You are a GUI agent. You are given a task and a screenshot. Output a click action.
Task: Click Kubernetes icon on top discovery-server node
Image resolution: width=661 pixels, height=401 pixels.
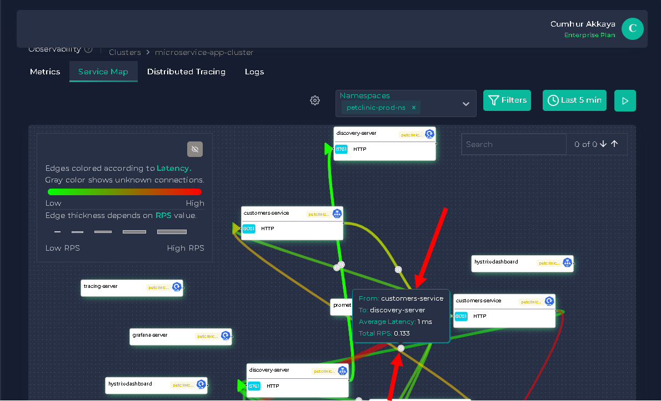[429, 134]
